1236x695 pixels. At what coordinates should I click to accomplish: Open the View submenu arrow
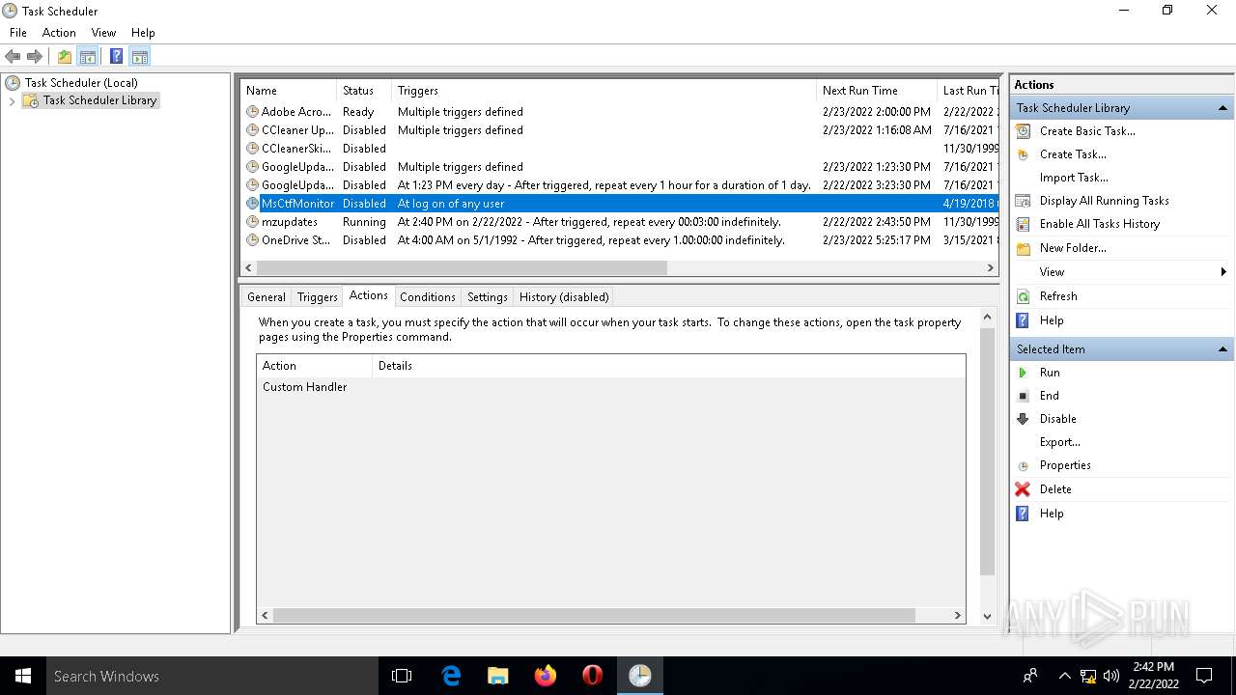point(1223,272)
